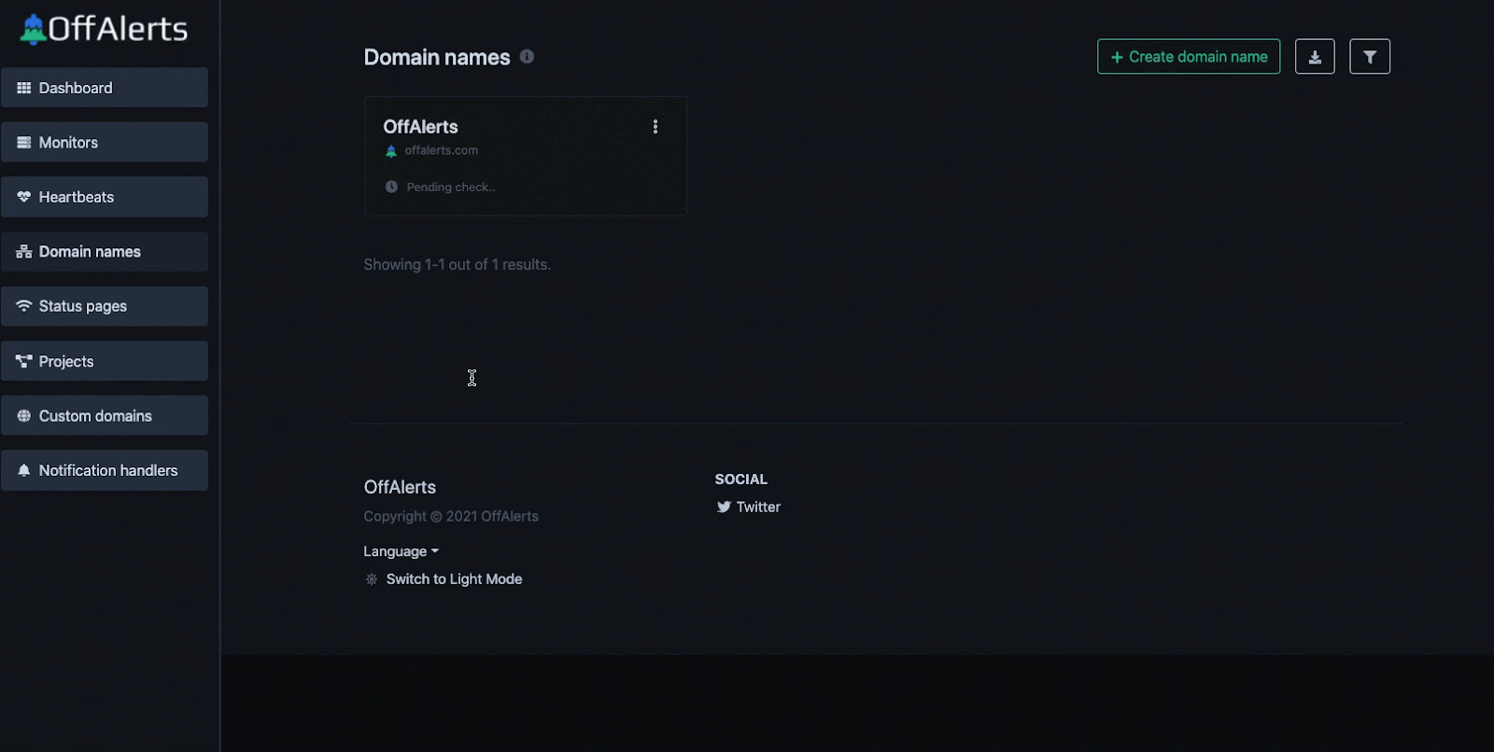1494x752 pixels.
Task: Expand the Language dropdown in footer
Action: [x=401, y=551]
